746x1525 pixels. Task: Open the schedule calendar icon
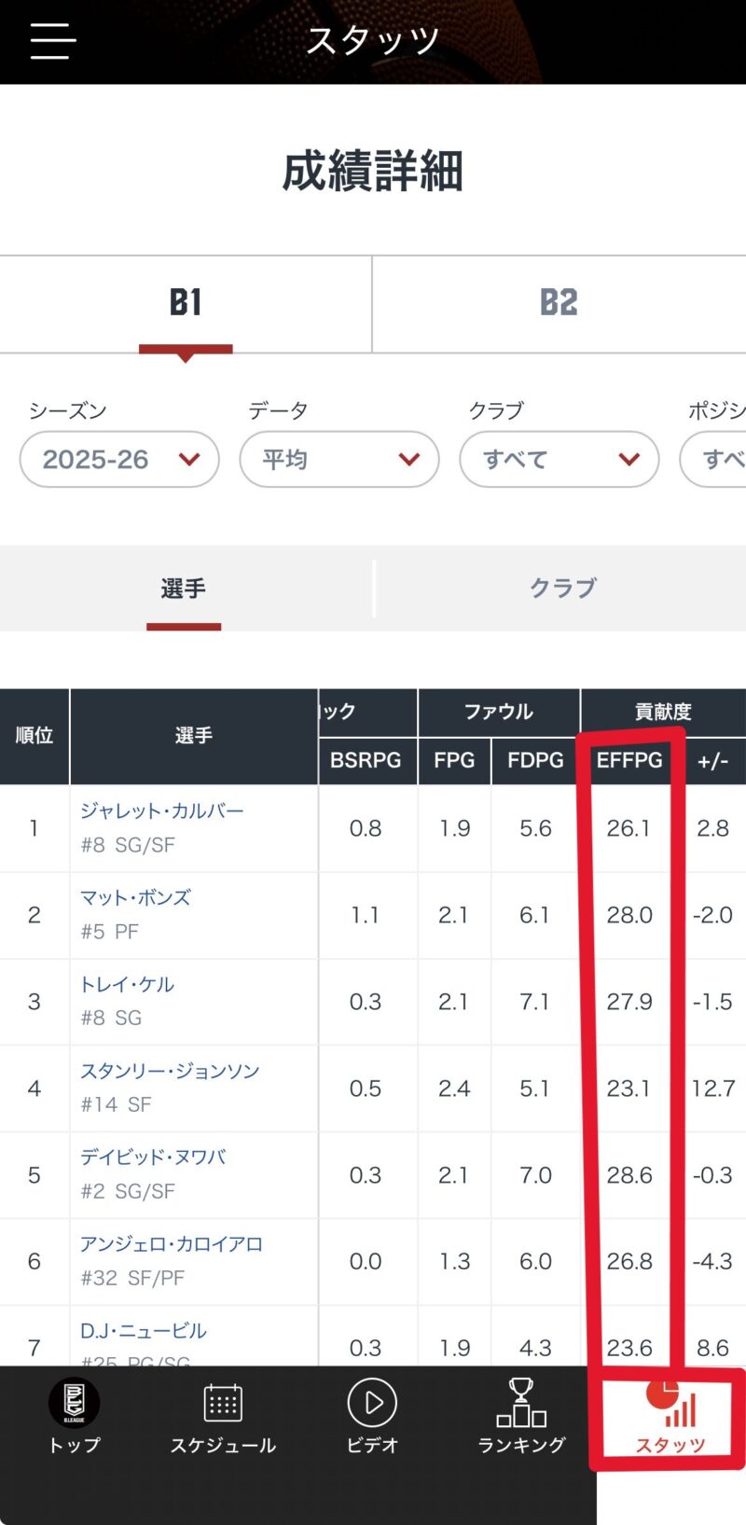click(x=223, y=1403)
